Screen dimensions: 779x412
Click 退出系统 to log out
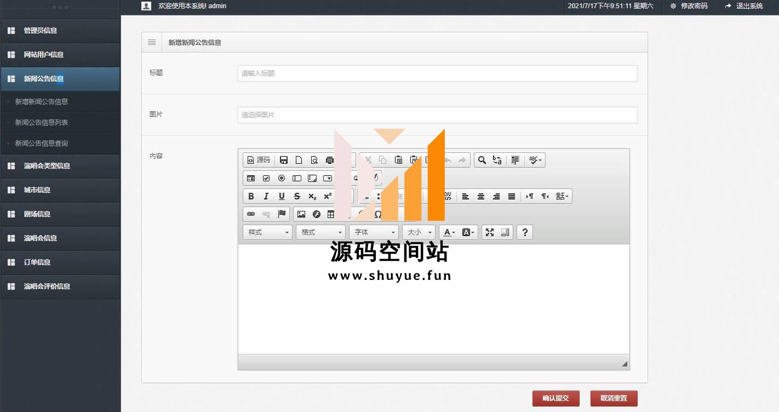(x=744, y=6)
